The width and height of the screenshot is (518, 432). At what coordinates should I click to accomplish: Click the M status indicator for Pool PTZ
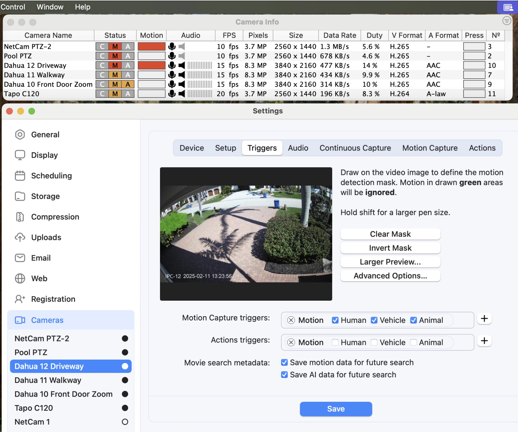pos(115,56)
